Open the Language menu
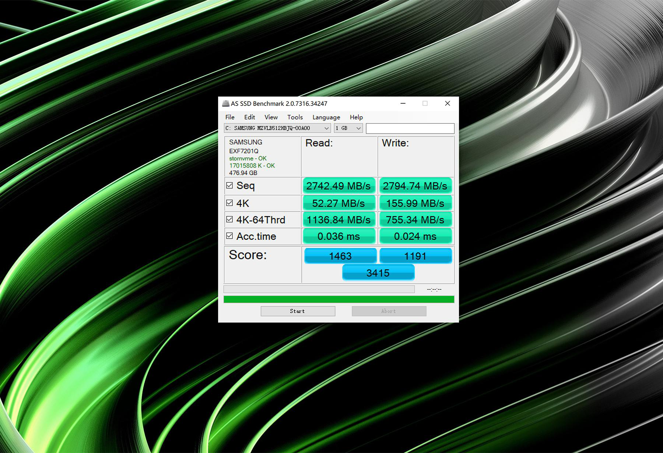This screenshot has height=453, width=663. click(x=326, y=117)
